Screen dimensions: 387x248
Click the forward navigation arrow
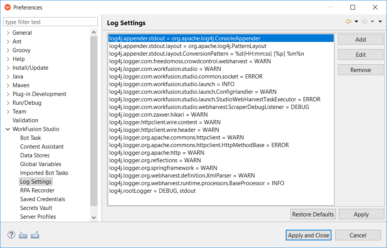click(x=364, y=21)
